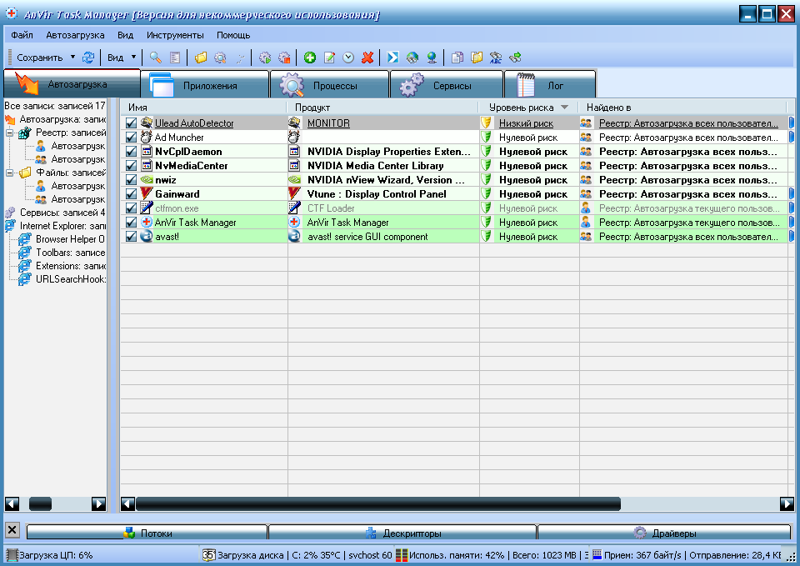Click the avast! row icon
The image size is (800, 566).
pos(147,236)
